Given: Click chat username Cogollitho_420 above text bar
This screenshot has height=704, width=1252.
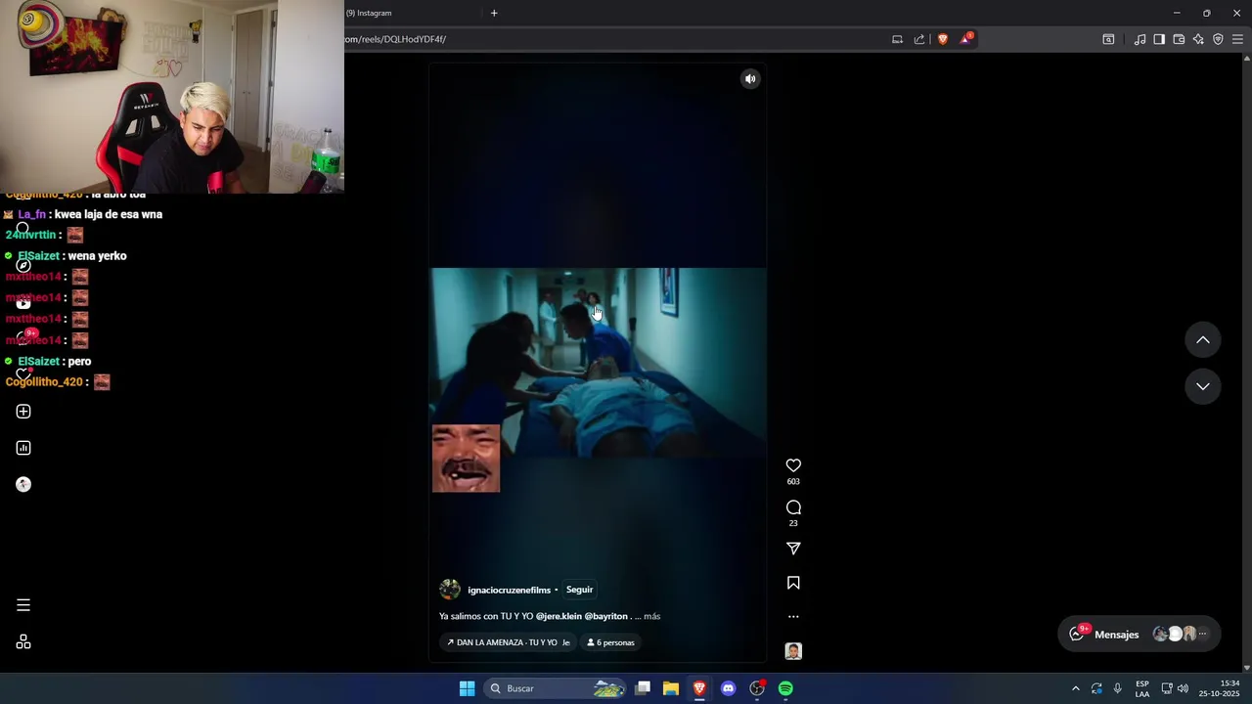Looking at the screenshot, I should [44, 382].
